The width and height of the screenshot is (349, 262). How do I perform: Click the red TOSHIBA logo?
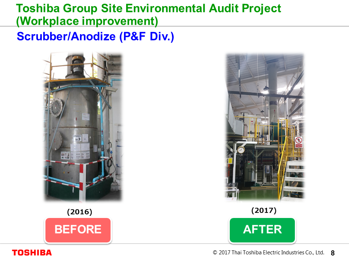[32, 253]
